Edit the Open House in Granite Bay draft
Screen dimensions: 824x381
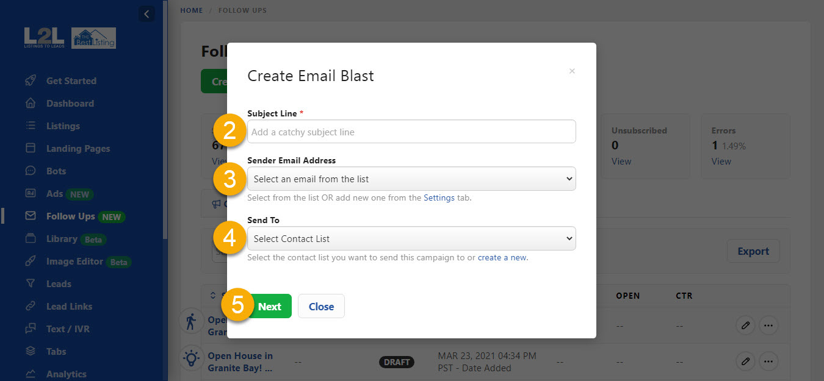pos(745,361)
